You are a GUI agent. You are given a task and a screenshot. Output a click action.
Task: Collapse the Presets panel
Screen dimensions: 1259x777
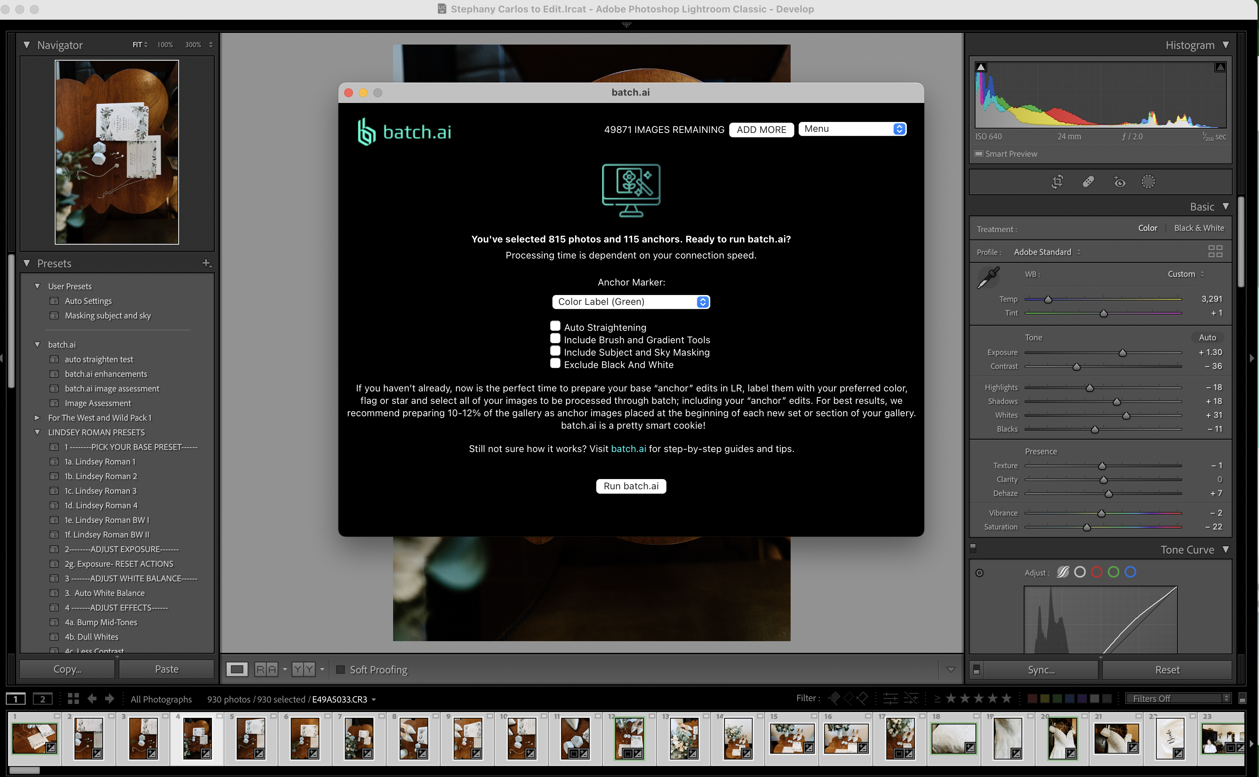pos(27,263)
